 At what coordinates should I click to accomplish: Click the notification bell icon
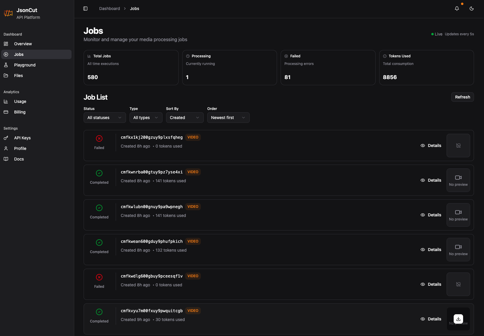click(457, 9)
